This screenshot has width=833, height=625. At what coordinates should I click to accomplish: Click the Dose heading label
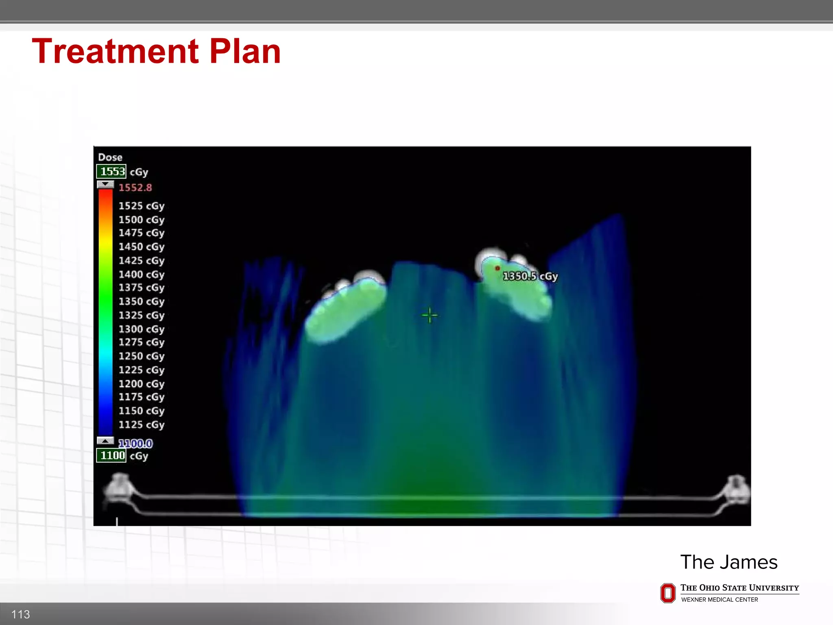tap(110, 157)
